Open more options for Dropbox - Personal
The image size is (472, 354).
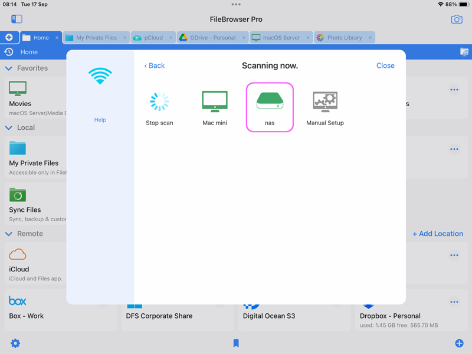454,302
